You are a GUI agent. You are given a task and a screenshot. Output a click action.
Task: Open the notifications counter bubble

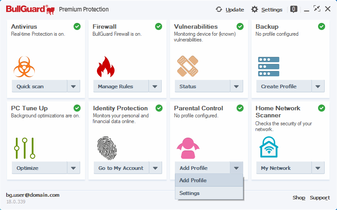(x=293, y=9)
